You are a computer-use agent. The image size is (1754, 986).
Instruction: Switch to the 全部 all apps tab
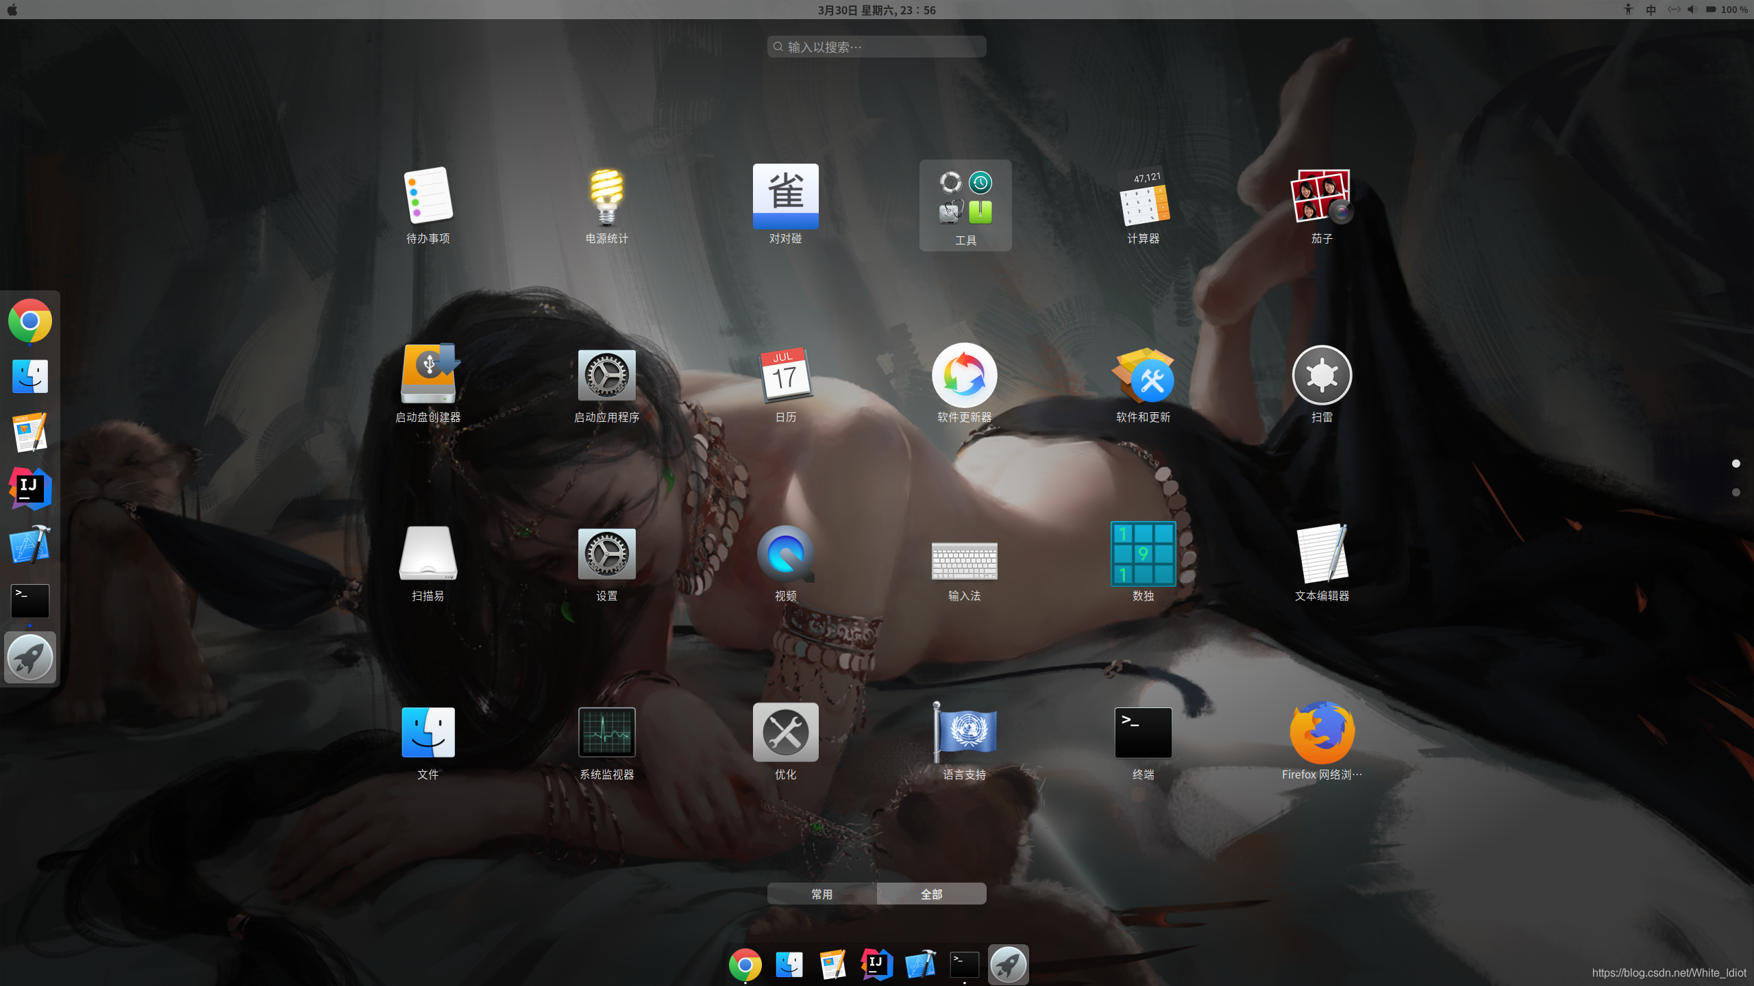(931, 894)
